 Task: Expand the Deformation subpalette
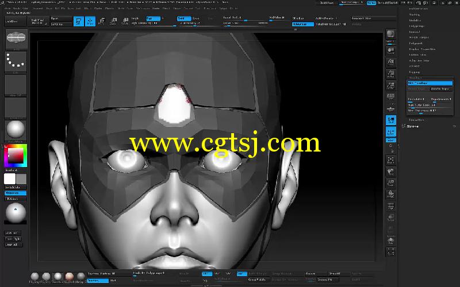(x=418, y=9)
